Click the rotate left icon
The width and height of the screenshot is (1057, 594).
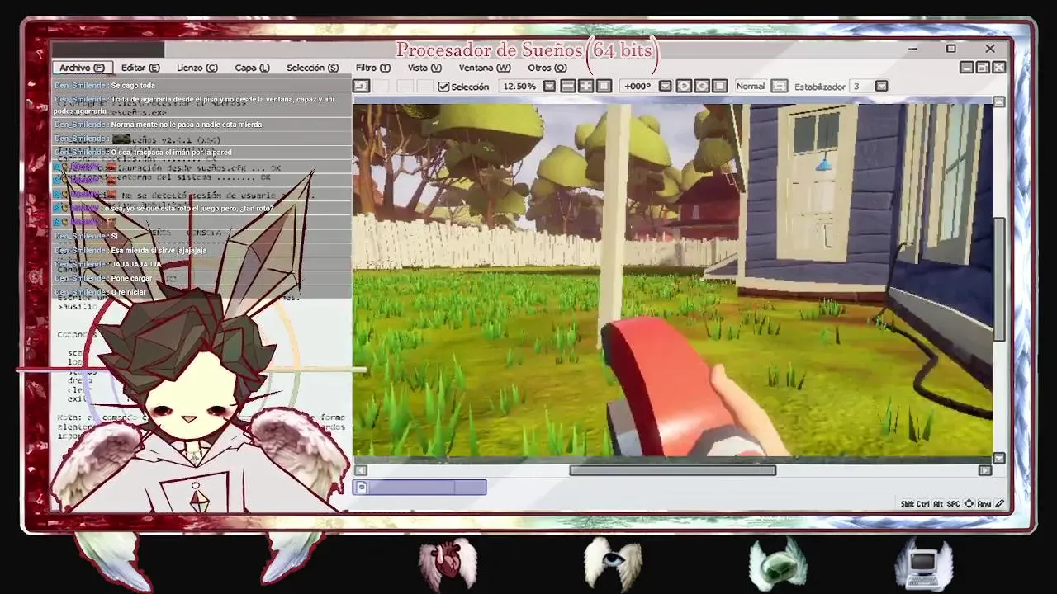pos(684,86)
